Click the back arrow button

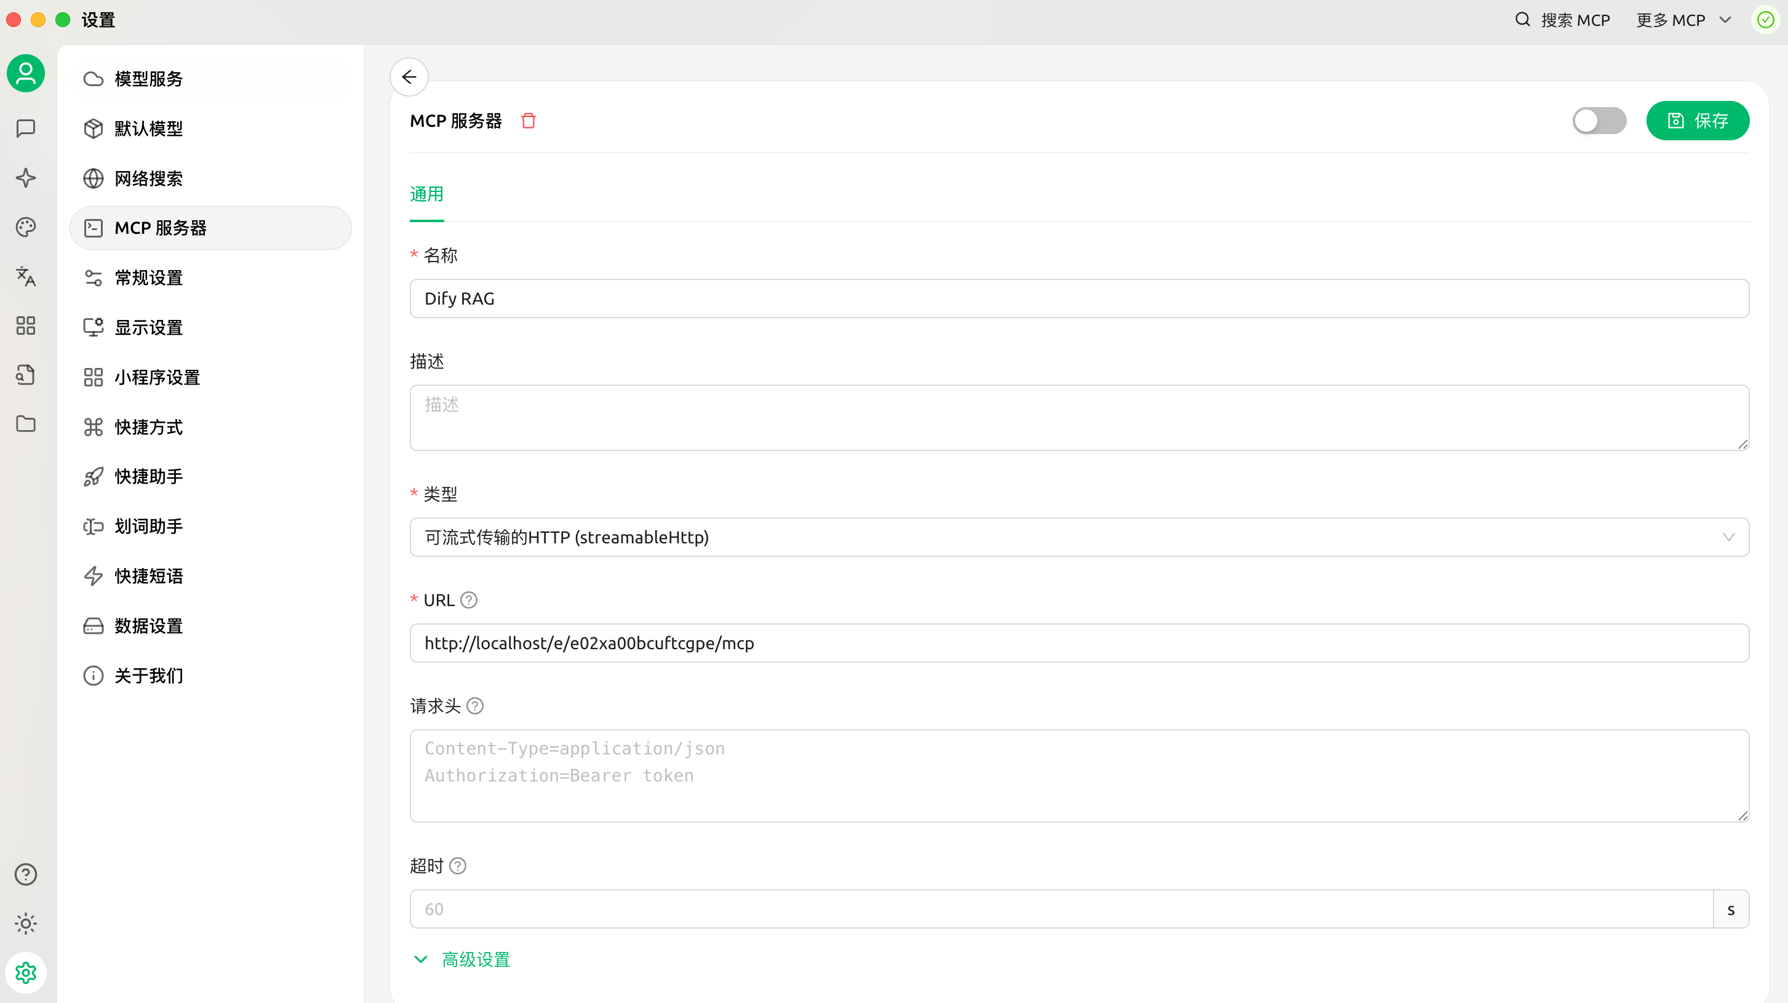pyautogui.click(x=409, y=76)
